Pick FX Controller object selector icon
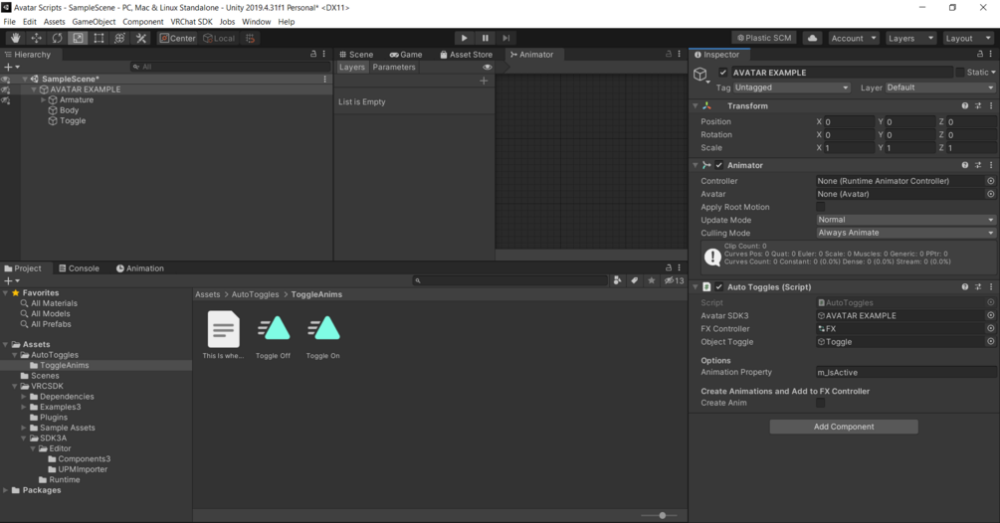The width and height of the screenshot is (1000, 523). coord(990,329)
